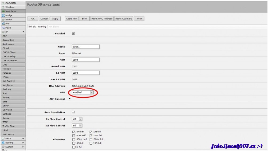Viewport: 268px width, 151px height.
Task: Click into the L2 MTU field
Action: [x=86, y=73]
